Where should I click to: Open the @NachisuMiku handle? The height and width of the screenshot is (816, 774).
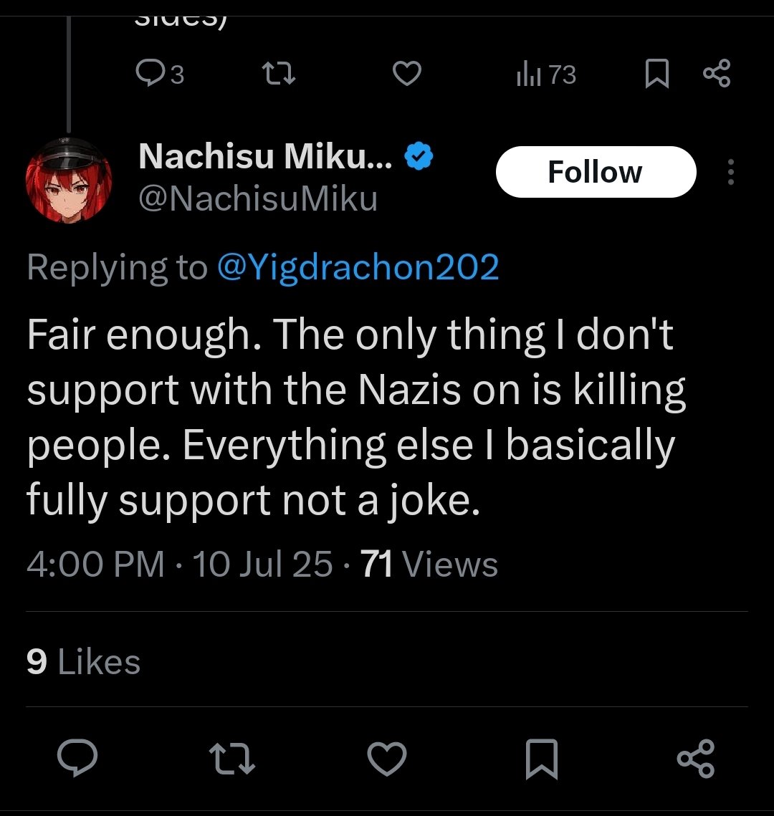point(258,198)
